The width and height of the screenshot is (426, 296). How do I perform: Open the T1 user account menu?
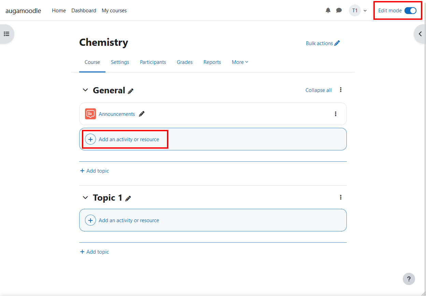pos(355,10)
